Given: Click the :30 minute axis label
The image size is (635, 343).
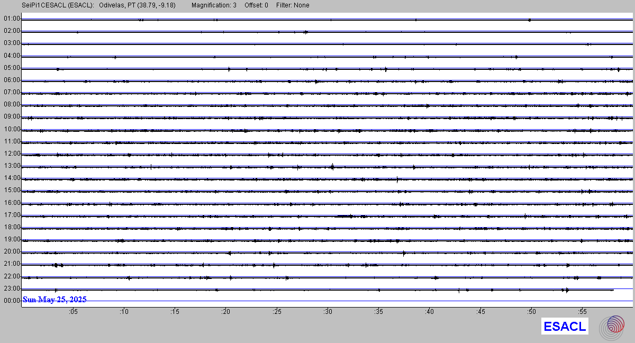Looking at the screenshot, I should (x=328, y=312).
